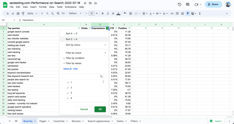Star the spreadsheet document
234x124 pixels.
point(85,3)
